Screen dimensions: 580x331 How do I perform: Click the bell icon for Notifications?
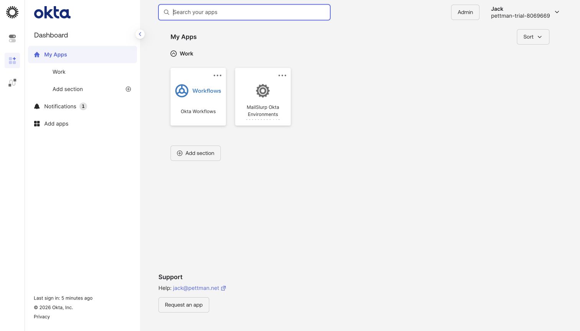click(37, 106)
